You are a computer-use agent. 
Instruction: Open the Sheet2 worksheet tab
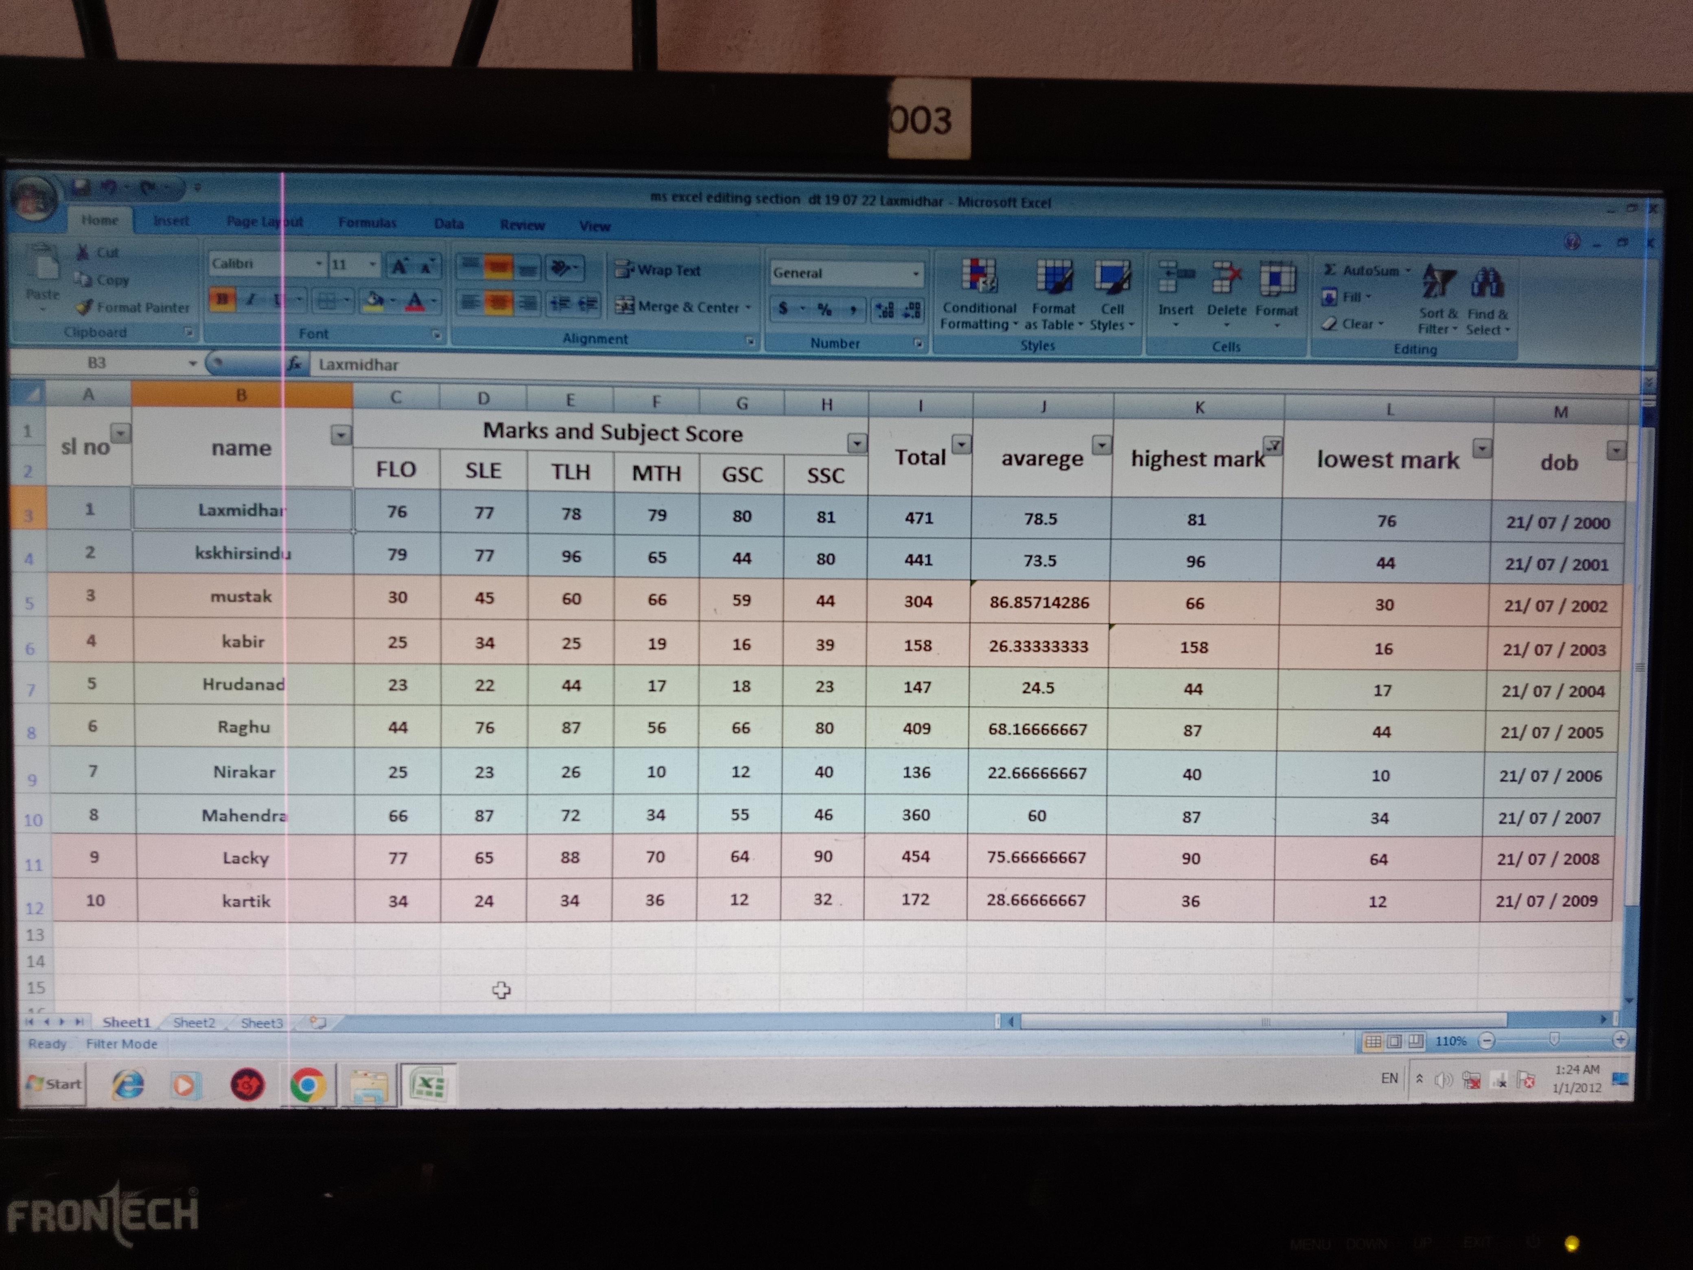click(x=194, y=1023)
